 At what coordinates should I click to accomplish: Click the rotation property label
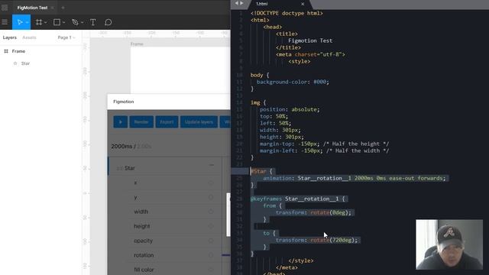pos(144,255)
